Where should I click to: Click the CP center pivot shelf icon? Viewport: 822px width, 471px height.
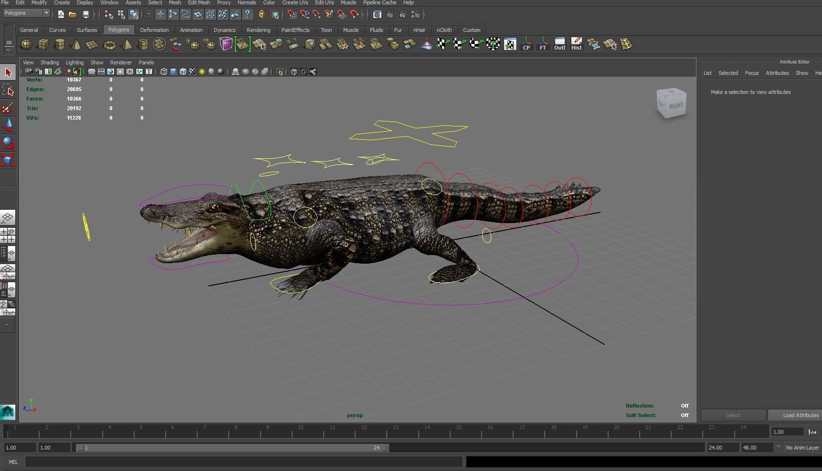pyautogui.click(x=527, y=44)
